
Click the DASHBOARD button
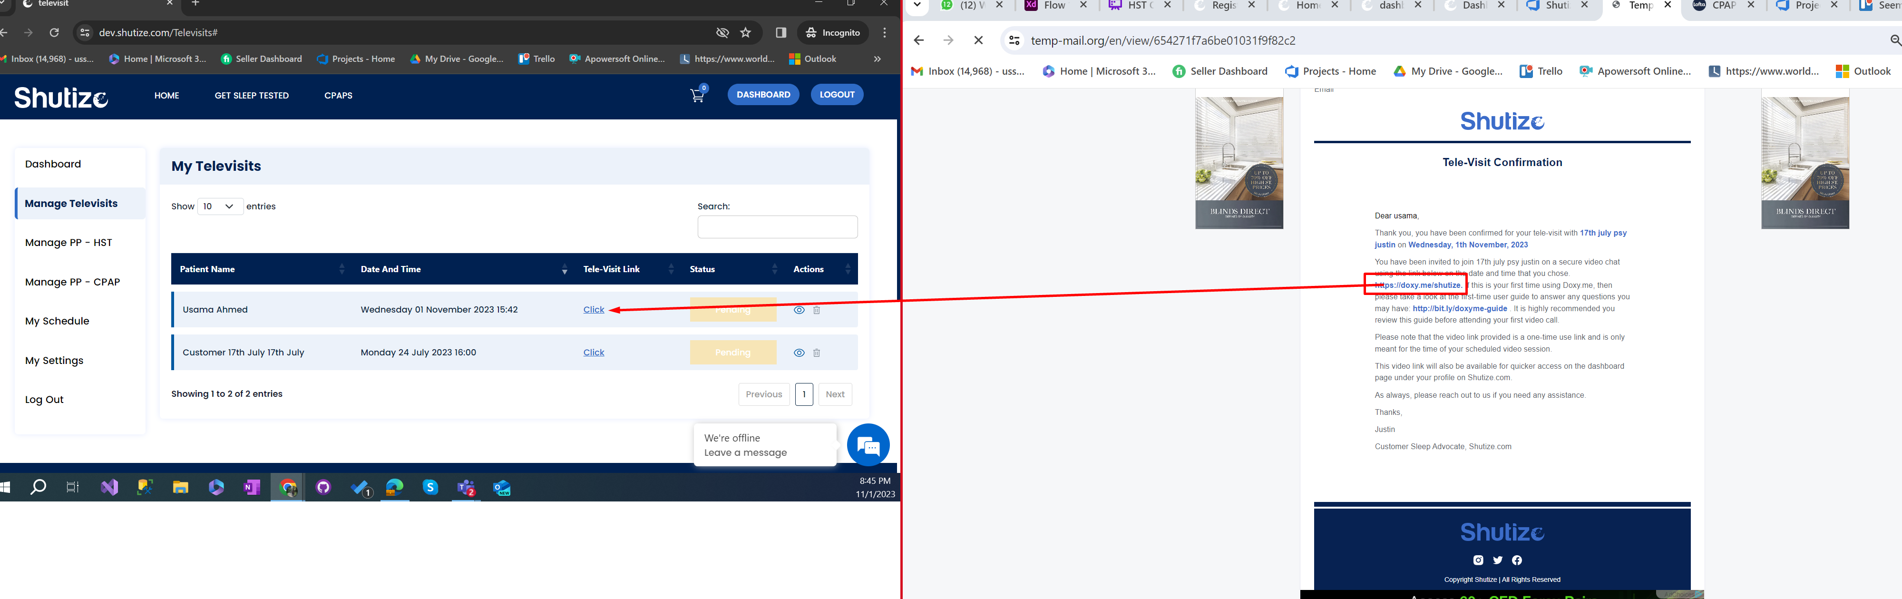click(x=763, y=95)
